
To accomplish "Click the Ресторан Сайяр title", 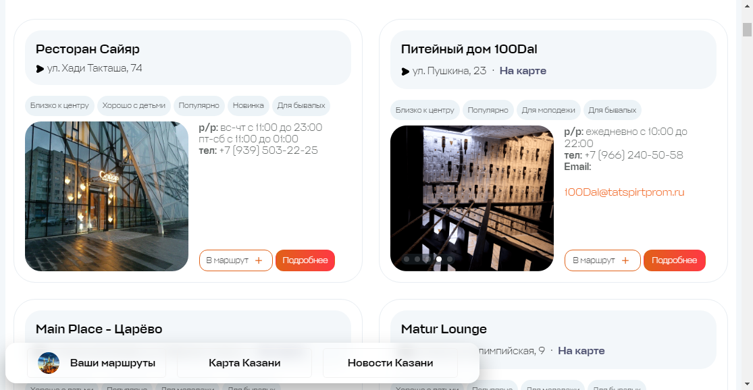I will click(87, 49).
